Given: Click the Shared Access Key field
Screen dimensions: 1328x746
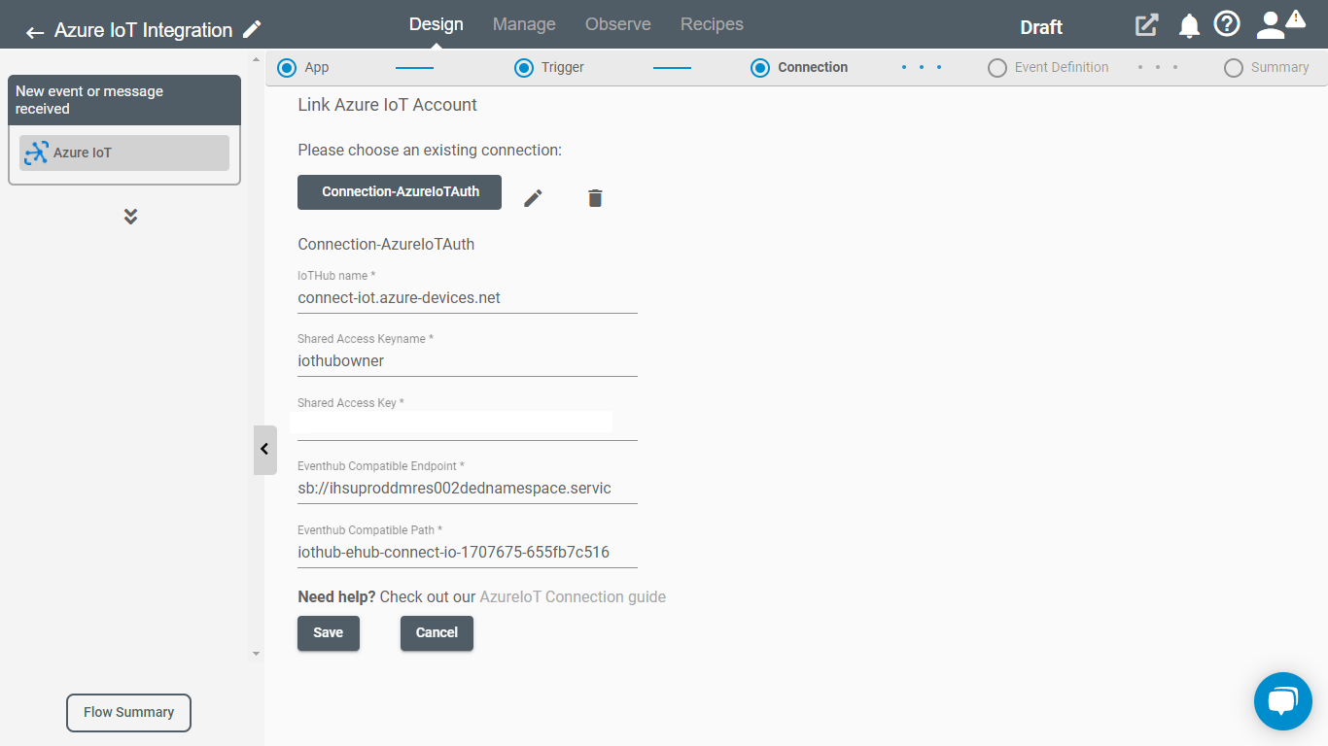Looking at the screenshot, I should pos(468,425).
